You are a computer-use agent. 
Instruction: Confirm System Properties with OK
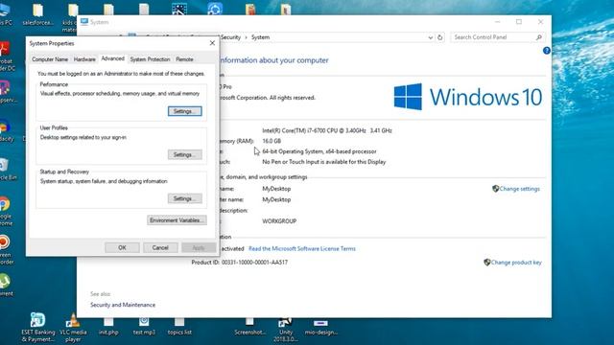coord(122,247)
